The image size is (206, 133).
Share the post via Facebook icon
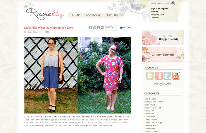click(90, 27)
